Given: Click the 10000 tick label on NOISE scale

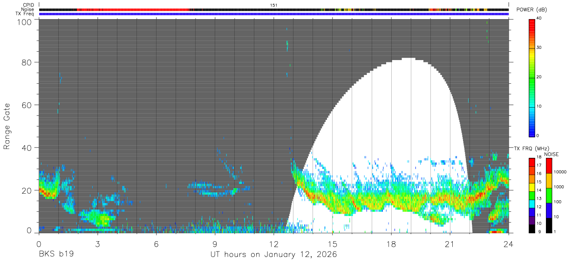Looking at the screenshot, I should click(x=561, y=172).
